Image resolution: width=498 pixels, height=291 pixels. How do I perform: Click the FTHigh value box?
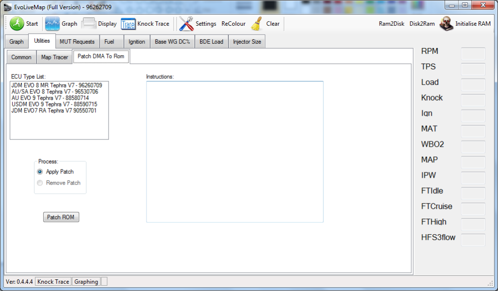point(473,224)
